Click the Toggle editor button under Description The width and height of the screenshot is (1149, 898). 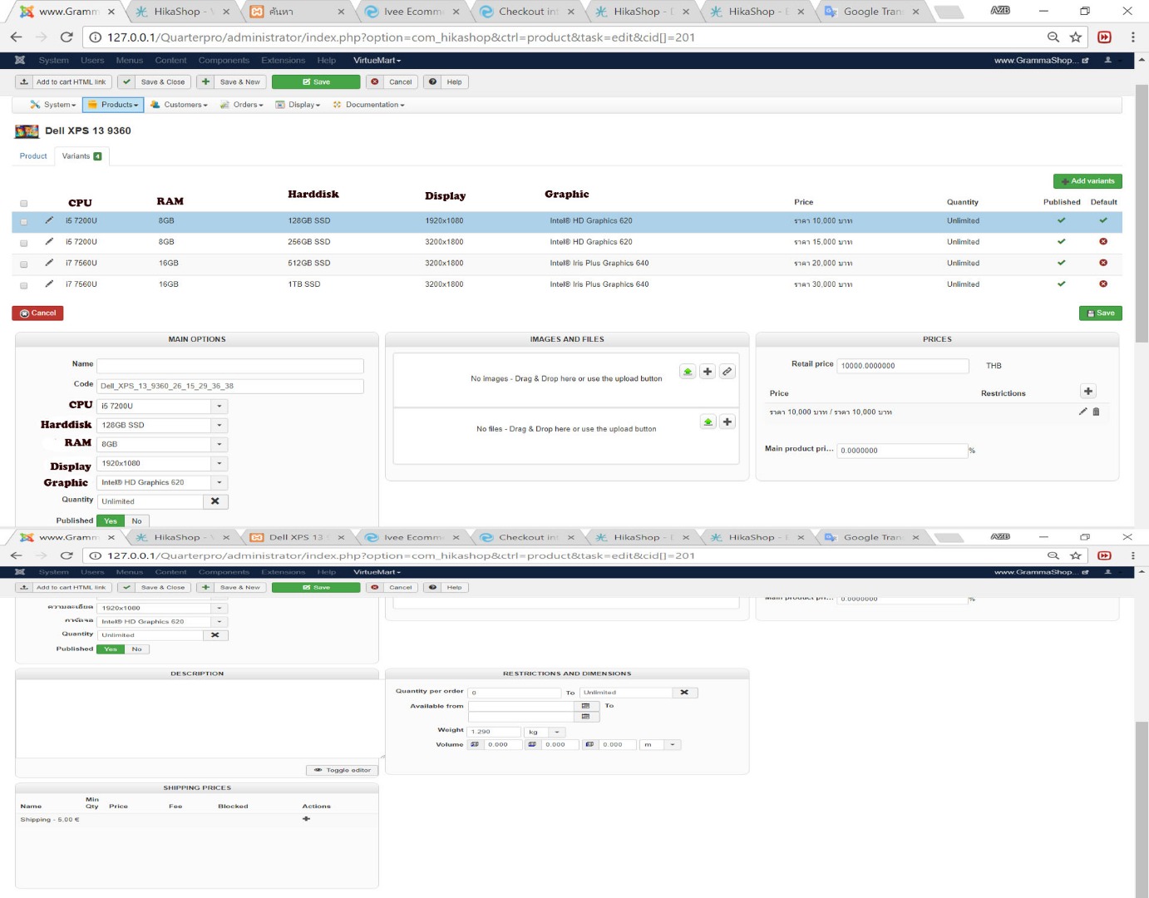tap(343, 770)
